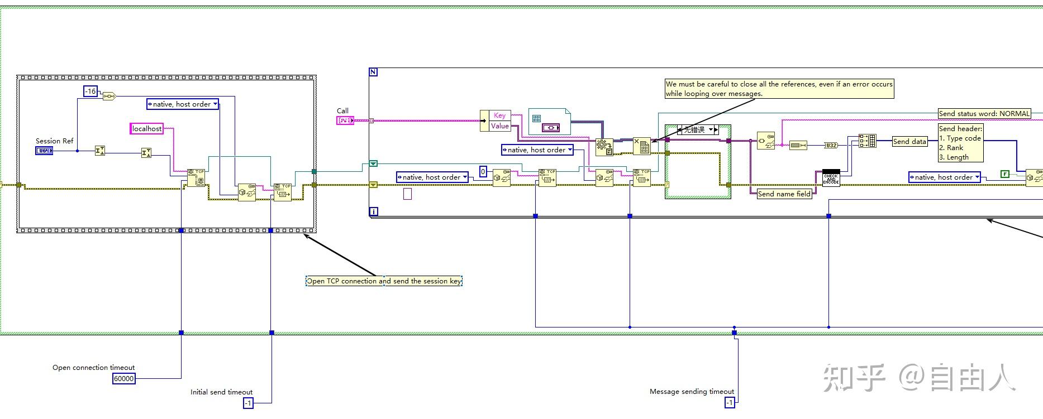Viewport: 1043px width, 419px height.
Task: Click the For Loop iteration terminal i
Action: pos(374,211)
